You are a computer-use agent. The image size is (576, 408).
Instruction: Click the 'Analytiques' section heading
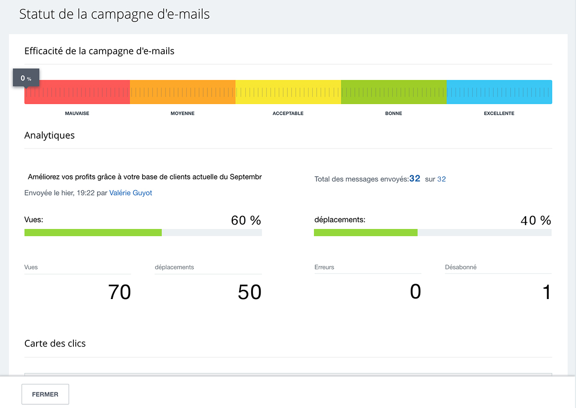point(49,135)
